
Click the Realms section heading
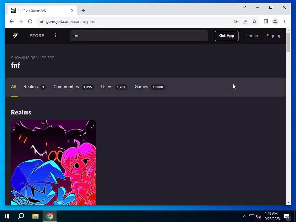(x=21, y=112)
